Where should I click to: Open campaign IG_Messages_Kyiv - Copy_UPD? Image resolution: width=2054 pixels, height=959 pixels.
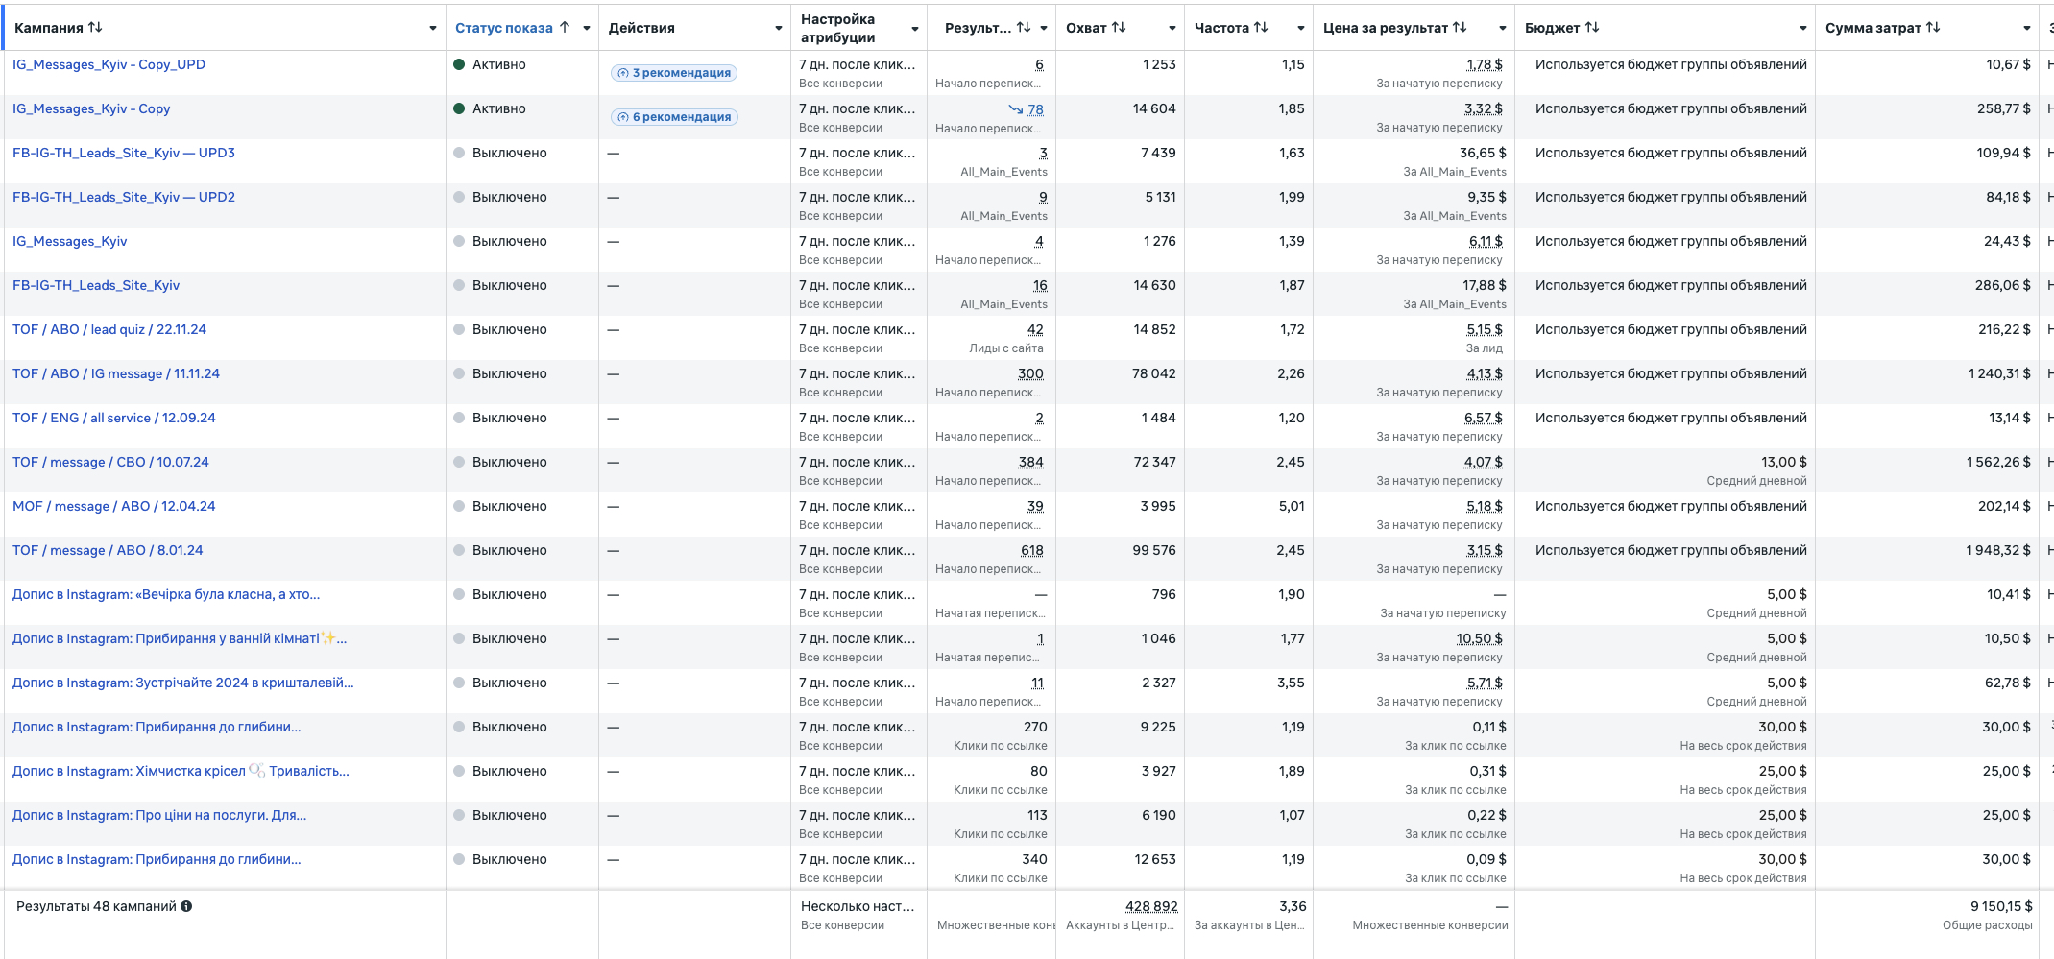[109, 64]
